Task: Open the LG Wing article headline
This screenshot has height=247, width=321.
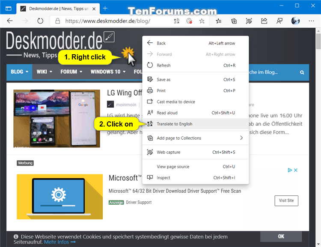Action: 125,93
